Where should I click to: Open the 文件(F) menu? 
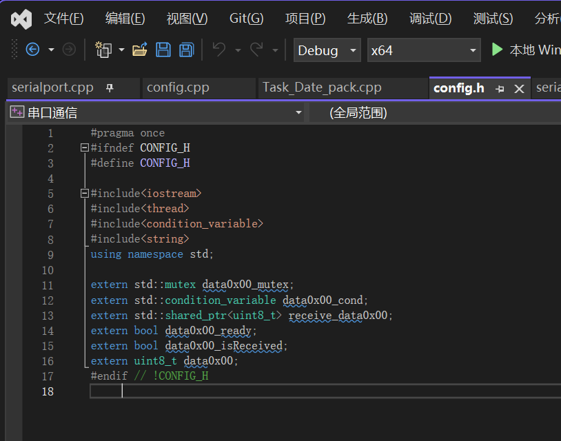(63, 19)
